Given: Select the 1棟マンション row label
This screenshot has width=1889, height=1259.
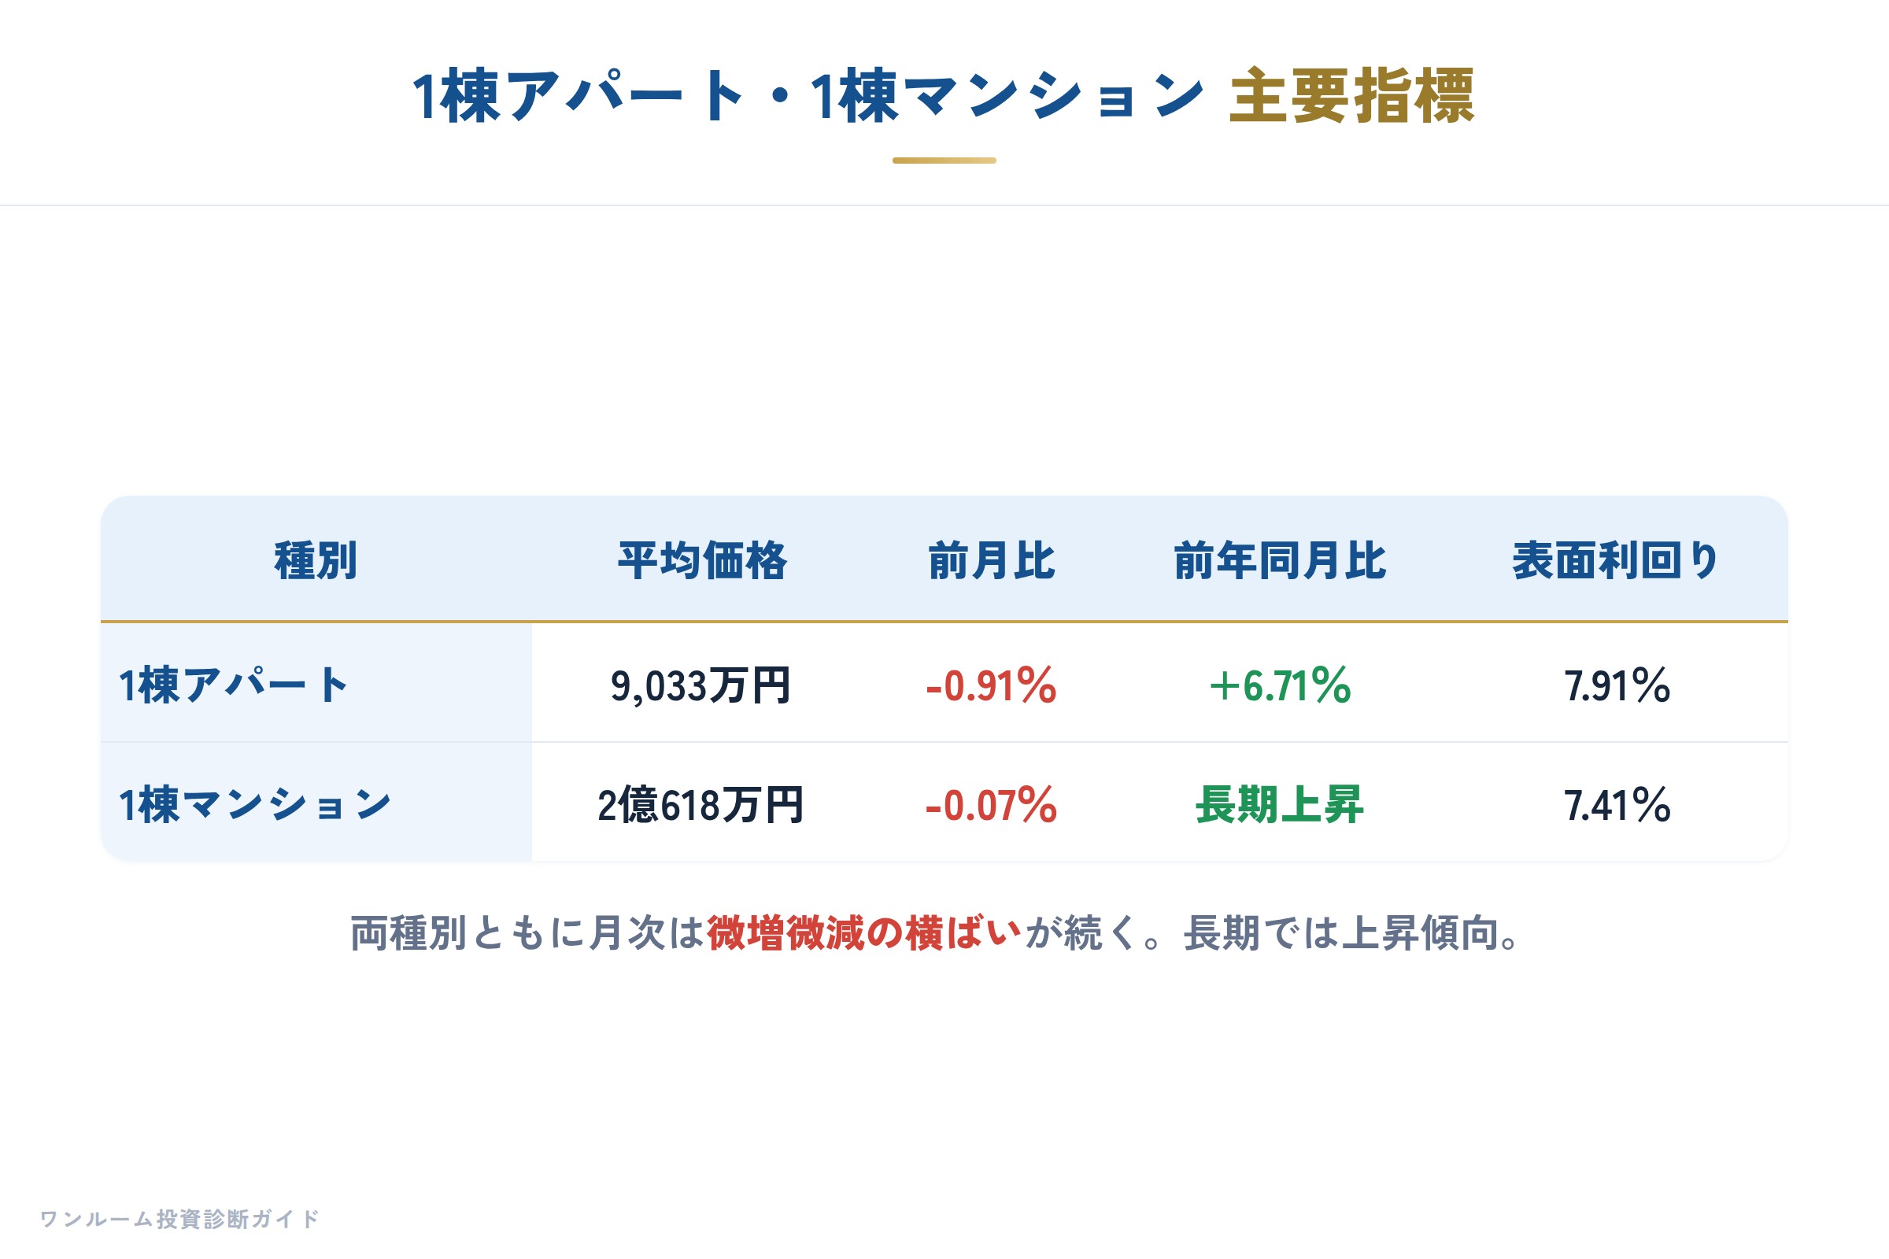Looking at the screenshot, I should [254, 803].
